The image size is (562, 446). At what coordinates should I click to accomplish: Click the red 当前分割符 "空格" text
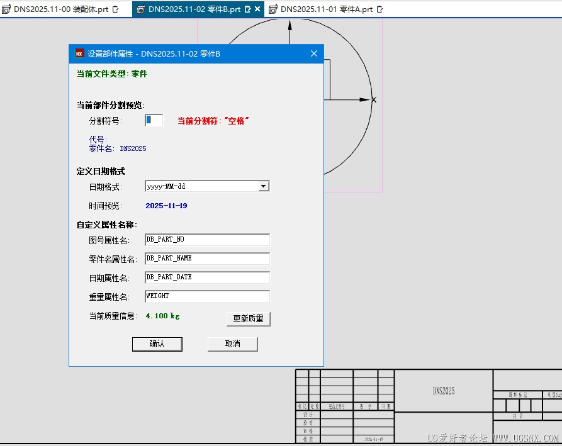tap(213, 121)
